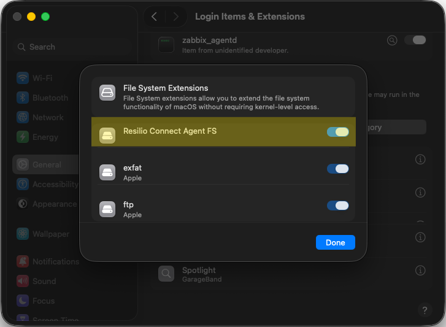Click the exfat extension name text
Image resolution: width=446 pixels, height=327 pixels.
pyautogui.click(x=133, y=167)
